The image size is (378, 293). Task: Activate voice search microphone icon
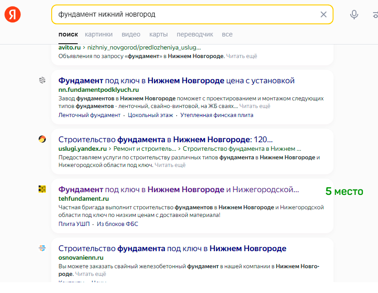(x=354, y=14)
